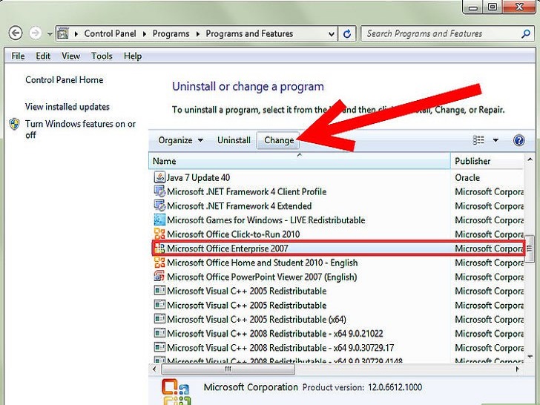
Task: Click the Microsoft Games for Windows icon
Action: pos(159,220)
